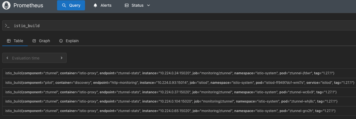Step evaluation time backward with left chevron
The image size is (356, 119).
(7, 58)
